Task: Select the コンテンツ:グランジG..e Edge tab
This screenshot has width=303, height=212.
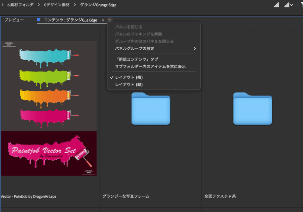Action: [x=71, y=20]
